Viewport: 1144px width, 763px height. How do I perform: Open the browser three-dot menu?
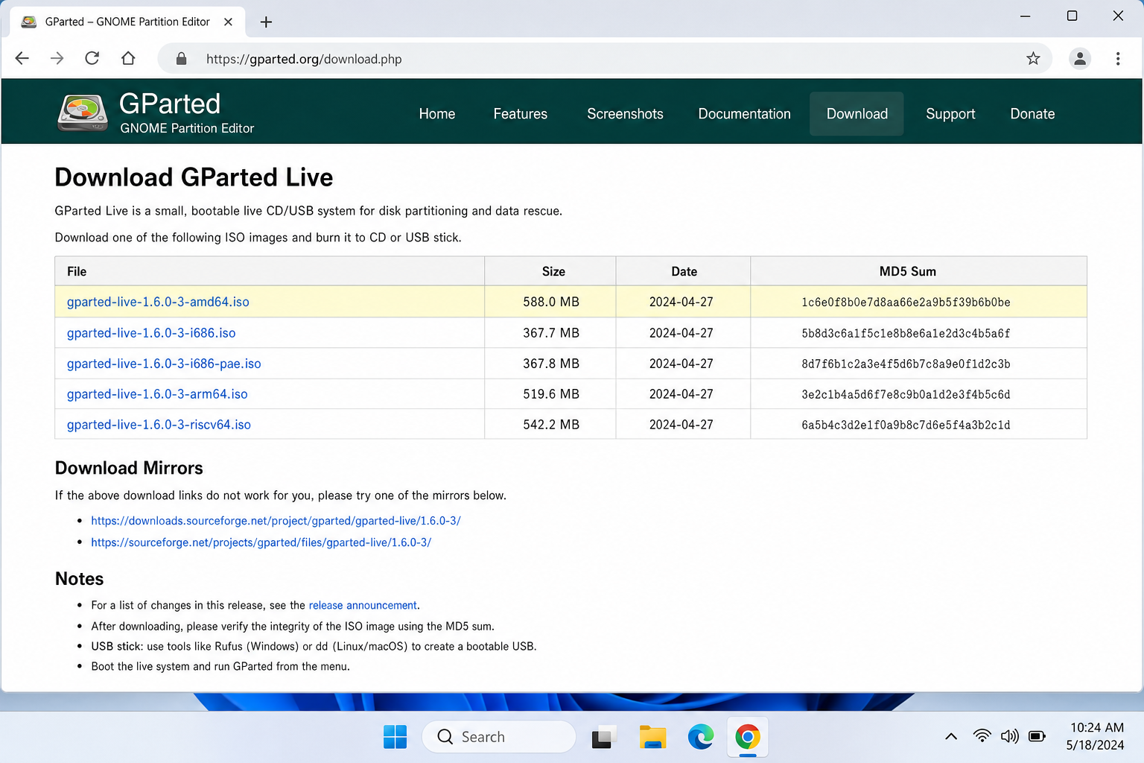1118,58
